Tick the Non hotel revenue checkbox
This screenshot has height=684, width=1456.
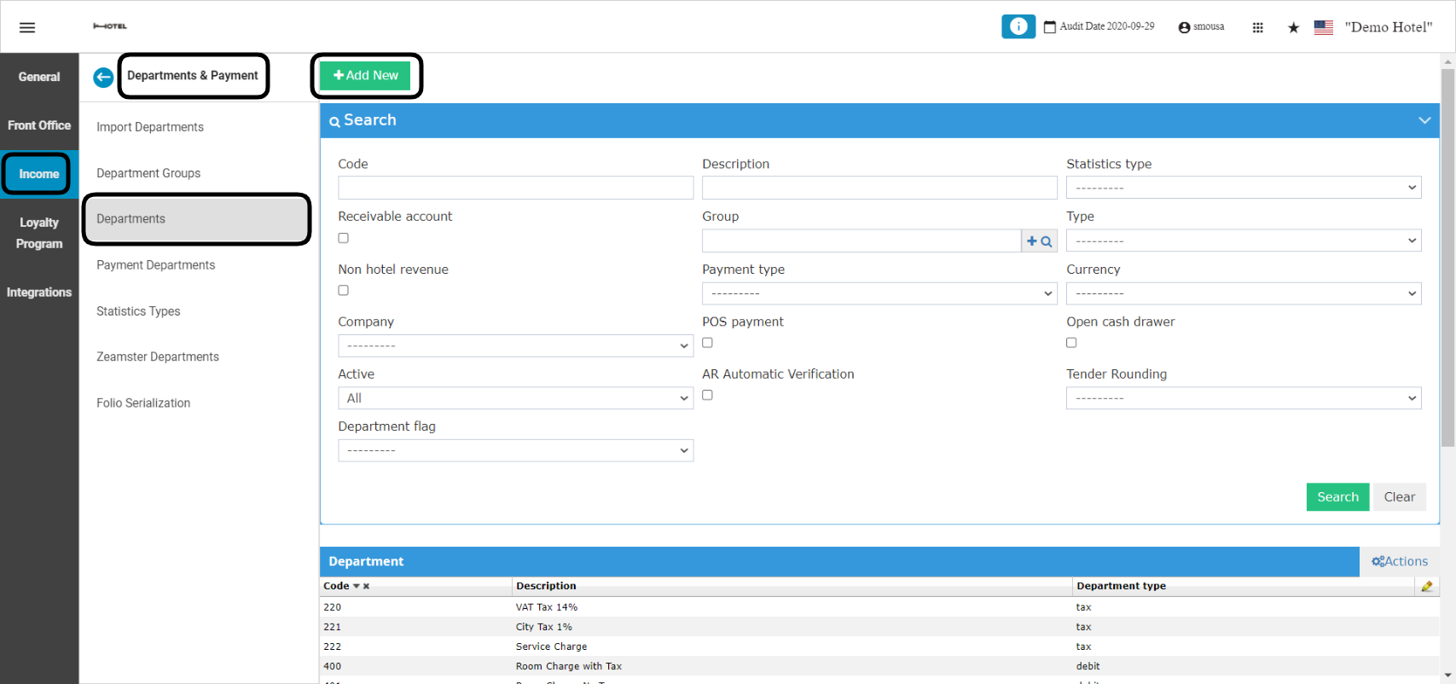tap(343, 290)
